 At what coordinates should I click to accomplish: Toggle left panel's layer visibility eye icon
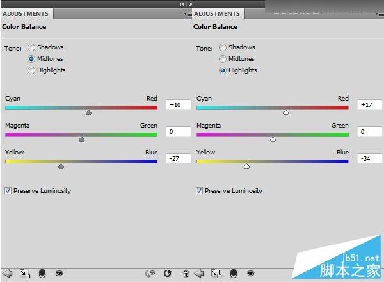click(x=59, y=273)
